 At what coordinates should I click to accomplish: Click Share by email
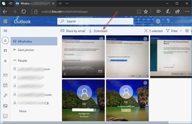pyautogui.click(x=73, y=31)
